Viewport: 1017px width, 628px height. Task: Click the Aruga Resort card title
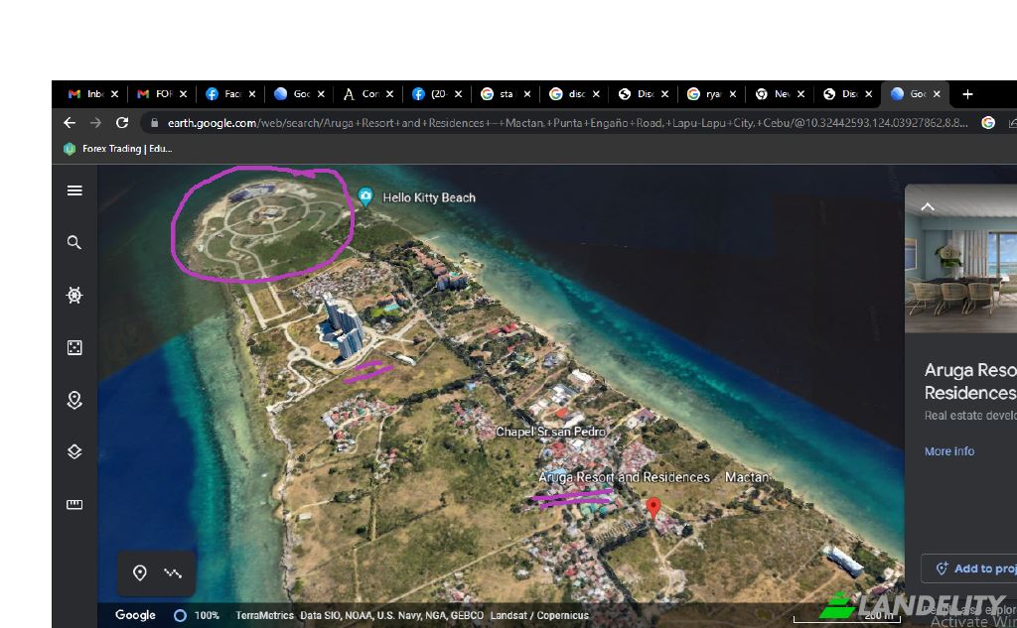tap(970, 381)
